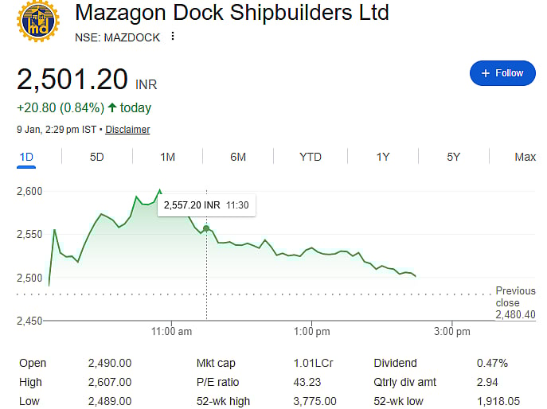Click the 11:30 data point on chart
Image resolution: width=547 pixels, height=409 pixels.
(x=206, y=228)
